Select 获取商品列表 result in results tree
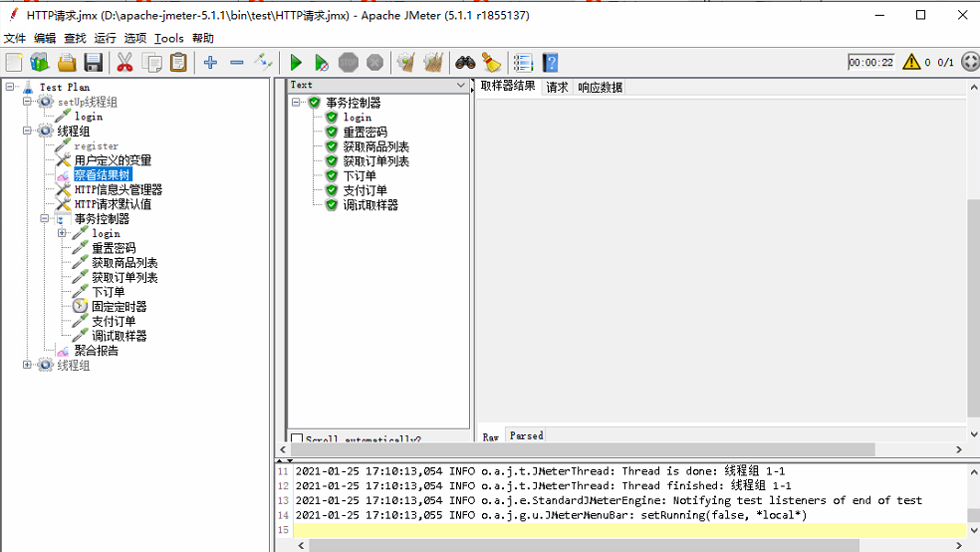This screenshot has width=980, height=552. (x=375, y=146)
